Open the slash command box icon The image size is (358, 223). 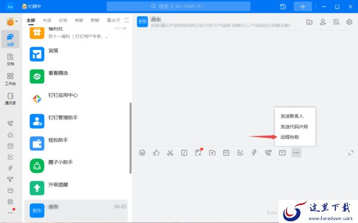coord(184,153)
